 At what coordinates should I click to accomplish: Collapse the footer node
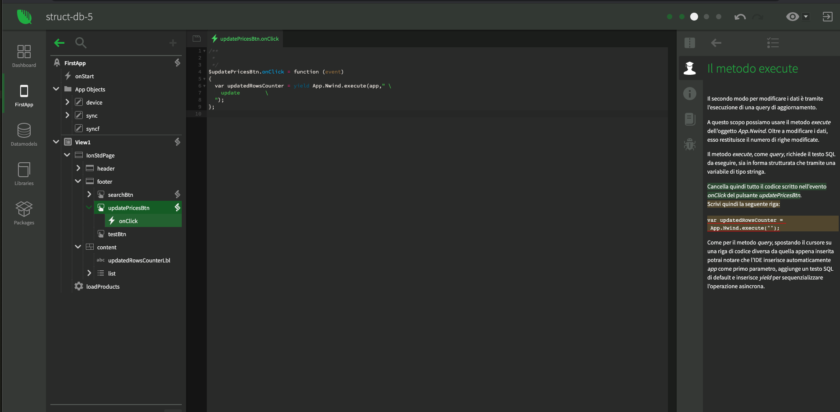[x=78, y=181]
